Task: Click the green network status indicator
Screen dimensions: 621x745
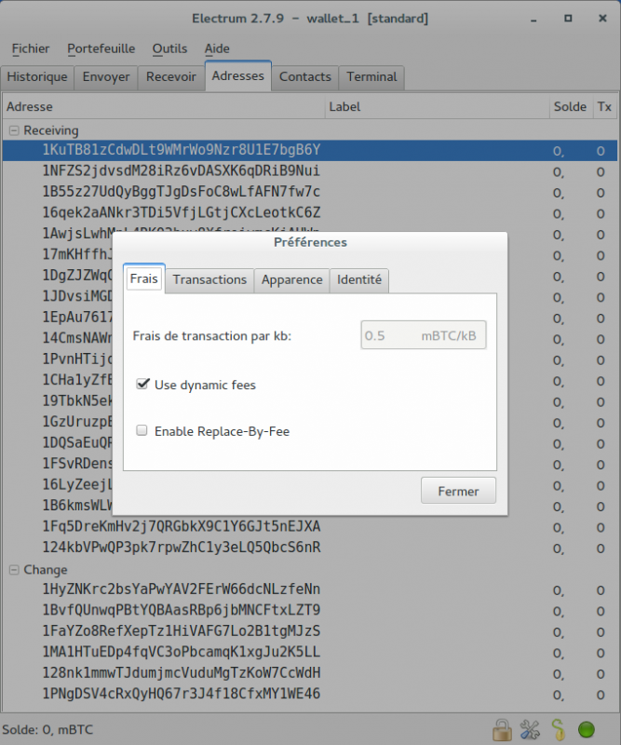Action: [x=586, y=729]
